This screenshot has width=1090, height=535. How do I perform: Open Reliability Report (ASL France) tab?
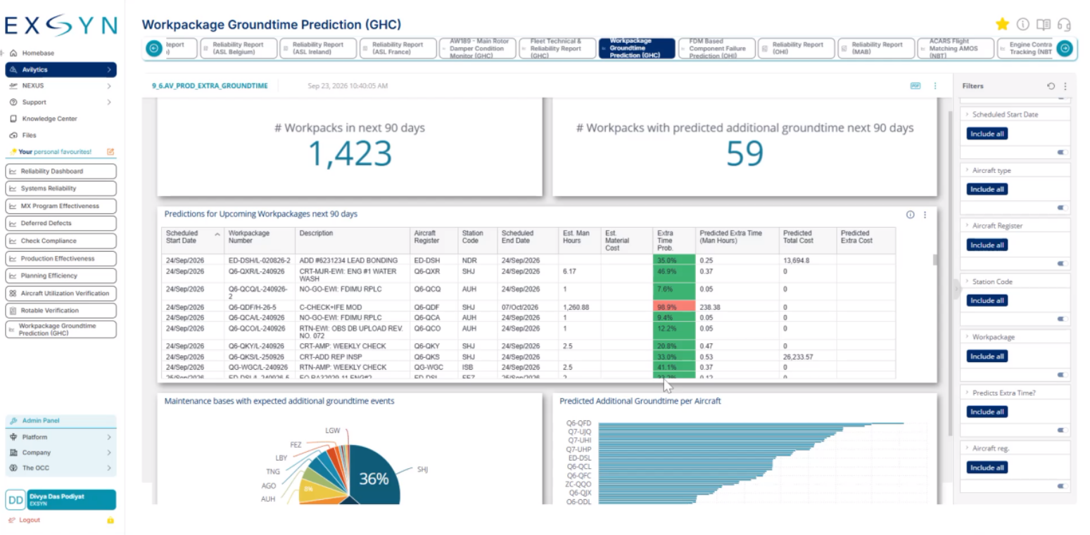tap(398, 48)
